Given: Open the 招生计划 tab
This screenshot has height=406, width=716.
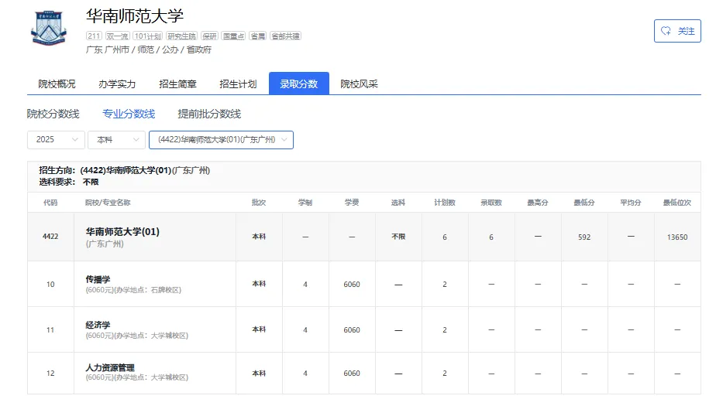Looking at the screenshot, I should (x=238, y=84).
